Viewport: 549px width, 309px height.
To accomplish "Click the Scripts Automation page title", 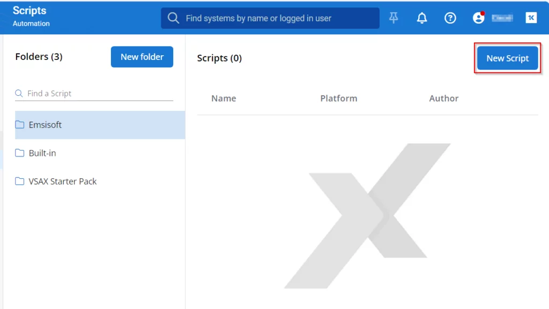I will click(31, 16).
